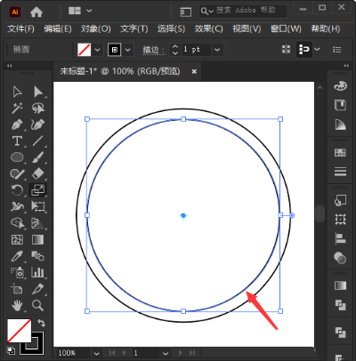Activate the Eyedropper tool
The image size is (356, 361).
coord(17,256)
